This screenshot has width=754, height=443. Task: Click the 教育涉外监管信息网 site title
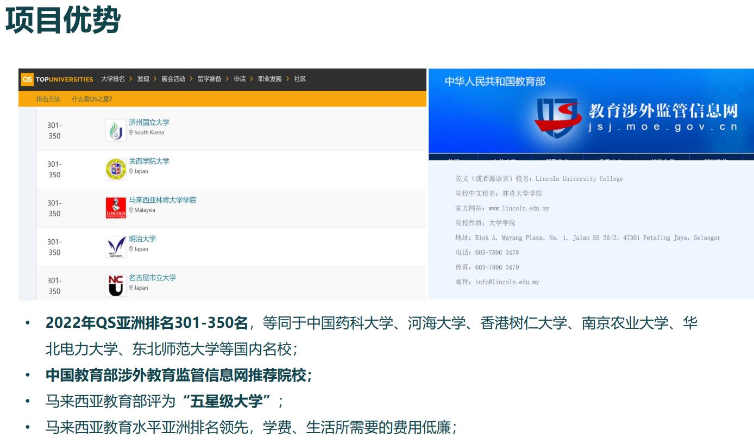coord(663,110)
